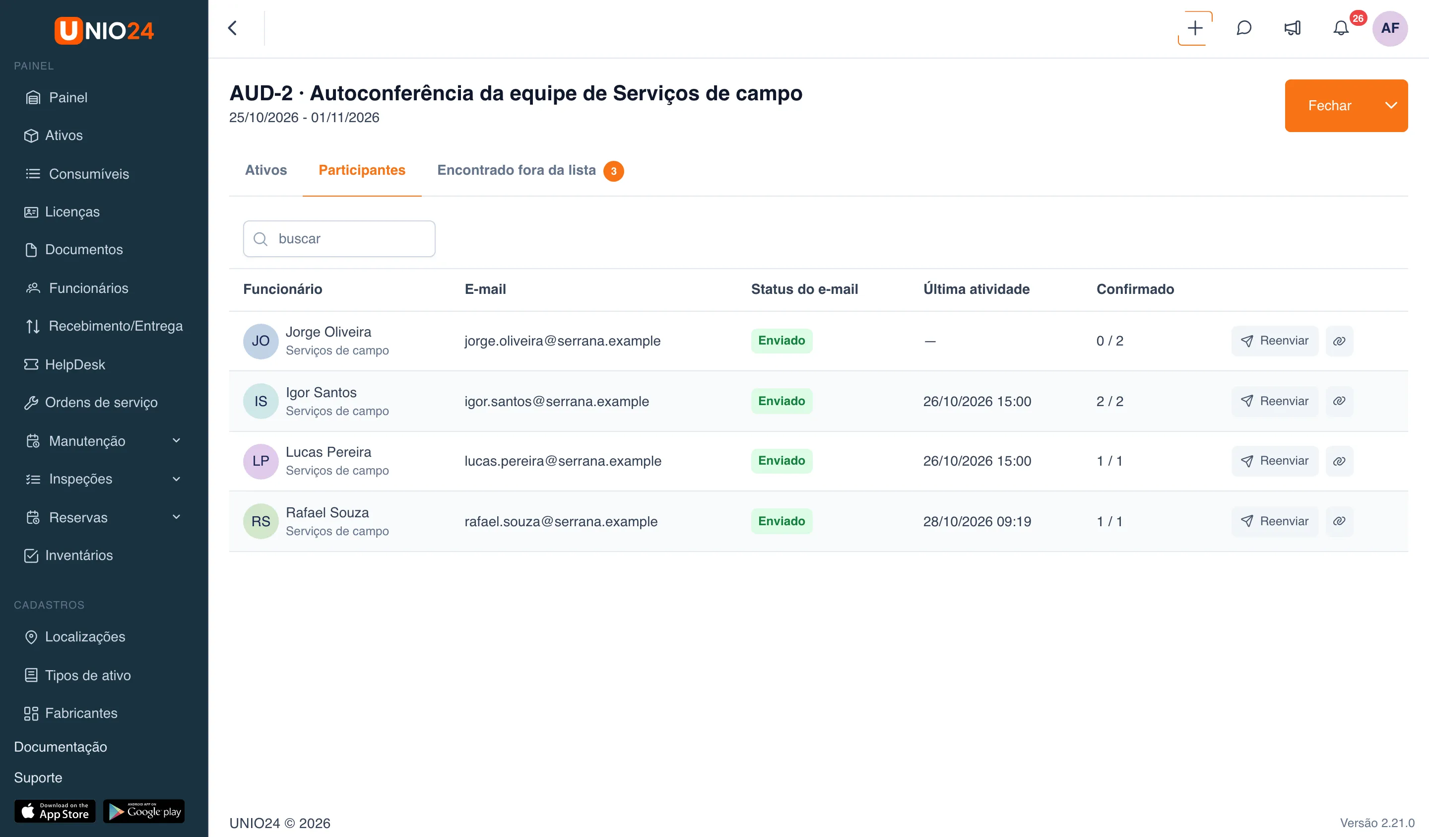Open the Suporte link
The image size is (1429, 837).
point(38,777)
